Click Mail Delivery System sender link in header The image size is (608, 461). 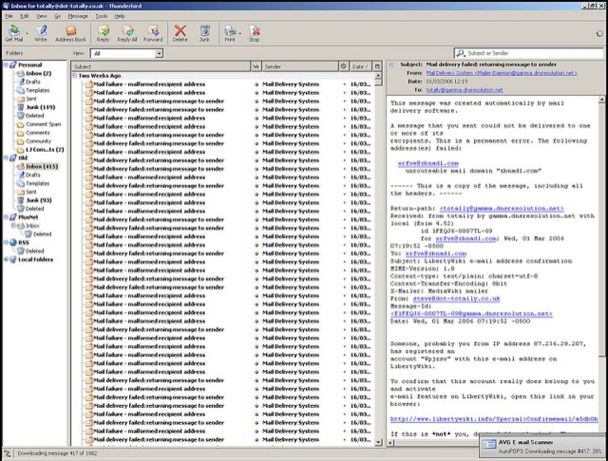coord(502,73)
